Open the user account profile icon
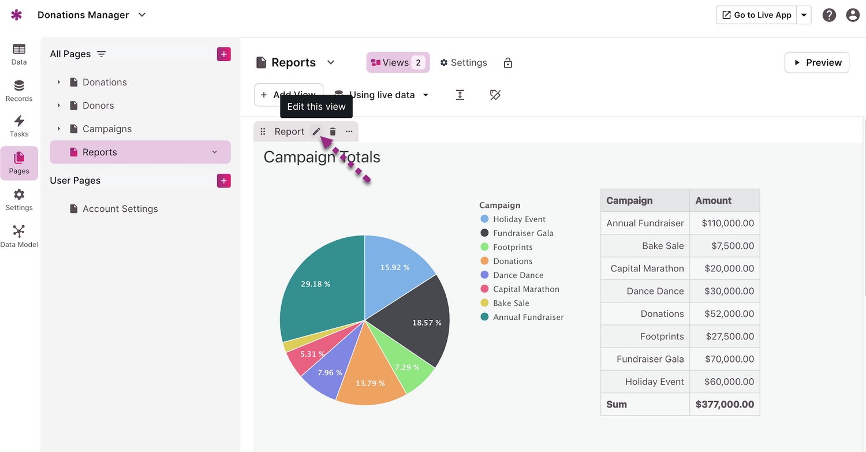Viewport: 866px width, 452px height. pos(853,15)
